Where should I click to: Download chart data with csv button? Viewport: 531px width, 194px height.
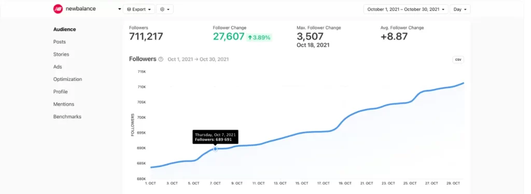click(x=458, y=60)
